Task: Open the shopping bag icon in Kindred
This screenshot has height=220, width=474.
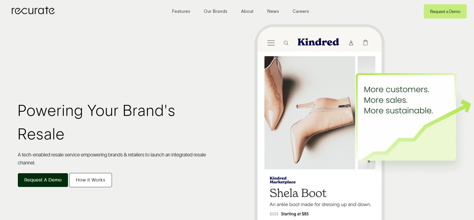Action: coord(365,43)
